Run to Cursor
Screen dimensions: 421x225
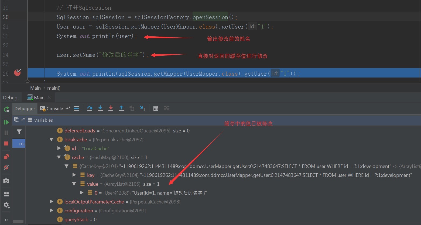(143, 108)
